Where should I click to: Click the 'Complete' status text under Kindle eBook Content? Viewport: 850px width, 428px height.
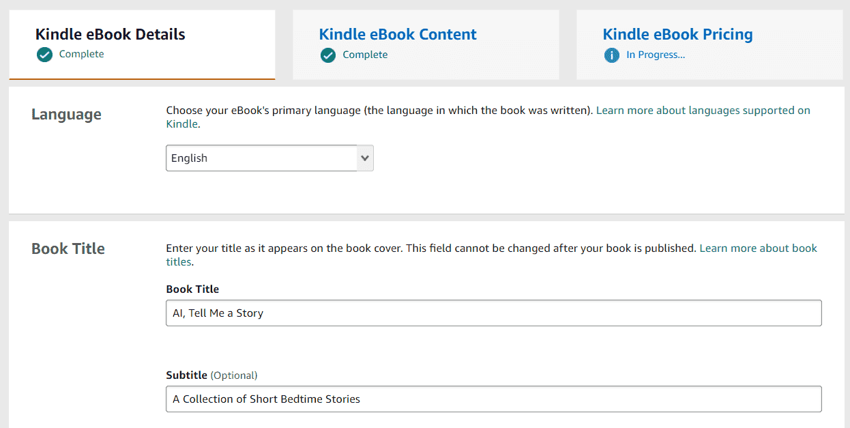[365, 55]
